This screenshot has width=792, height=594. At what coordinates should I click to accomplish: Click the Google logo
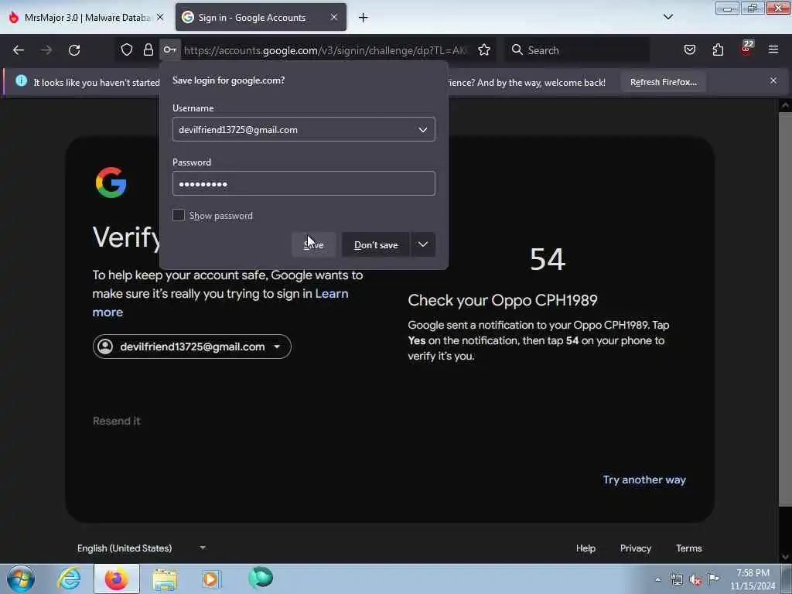pos(111,183)
